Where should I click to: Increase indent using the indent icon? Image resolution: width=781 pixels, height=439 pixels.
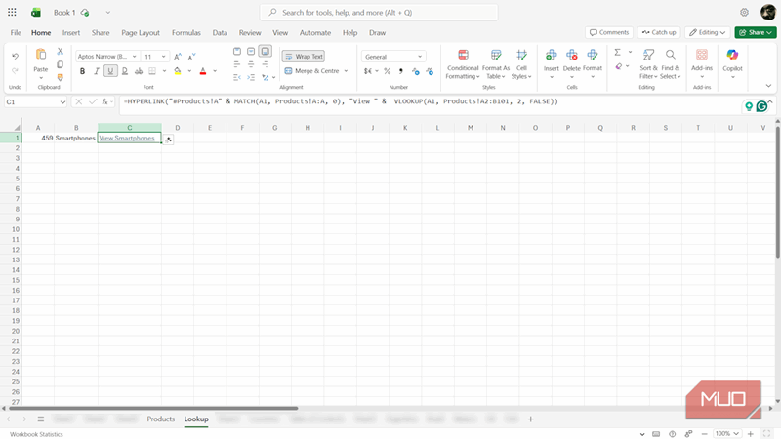(251, 77)
